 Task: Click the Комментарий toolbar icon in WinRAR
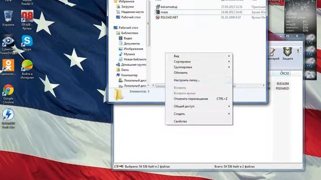[273, 53]
